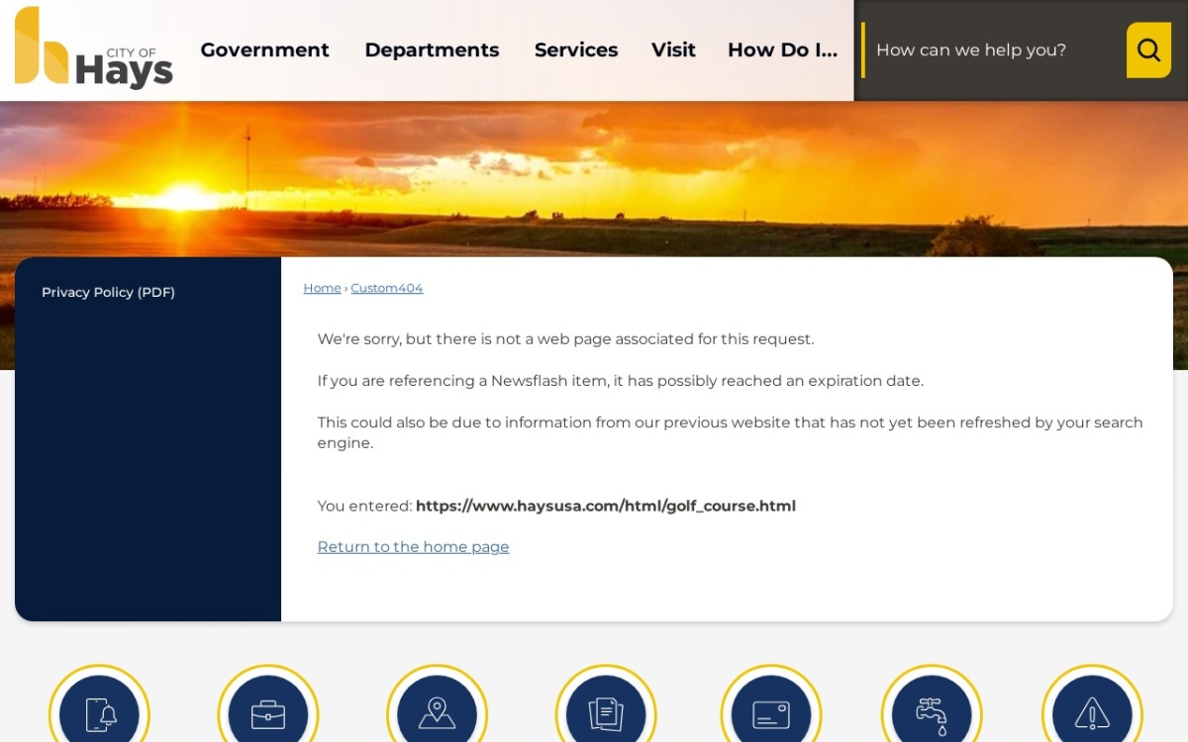Click the Newsflash expiration date sentence
This screenshot has height=742, width=1188.
tap(620, 381)
